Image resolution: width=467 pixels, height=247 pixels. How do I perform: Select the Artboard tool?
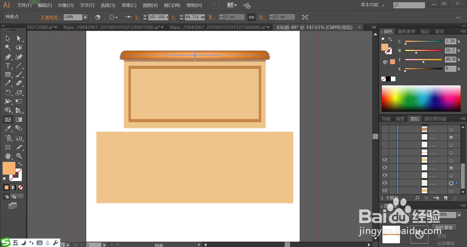point(8,147)
